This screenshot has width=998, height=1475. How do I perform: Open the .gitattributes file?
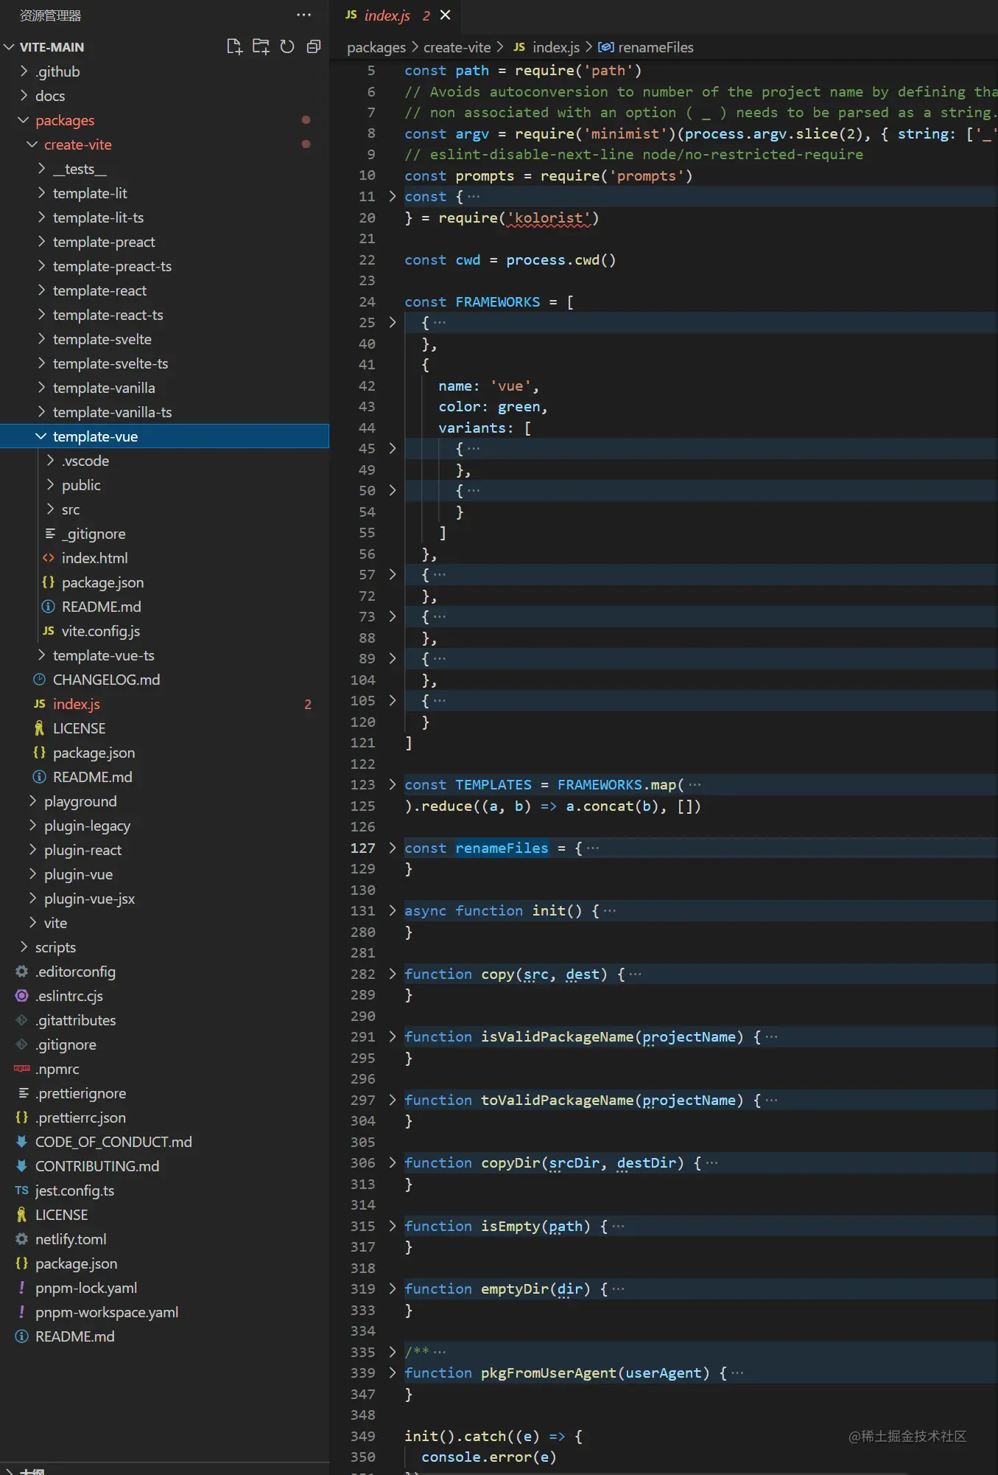pyautogui.click(x=164, y=1020)
